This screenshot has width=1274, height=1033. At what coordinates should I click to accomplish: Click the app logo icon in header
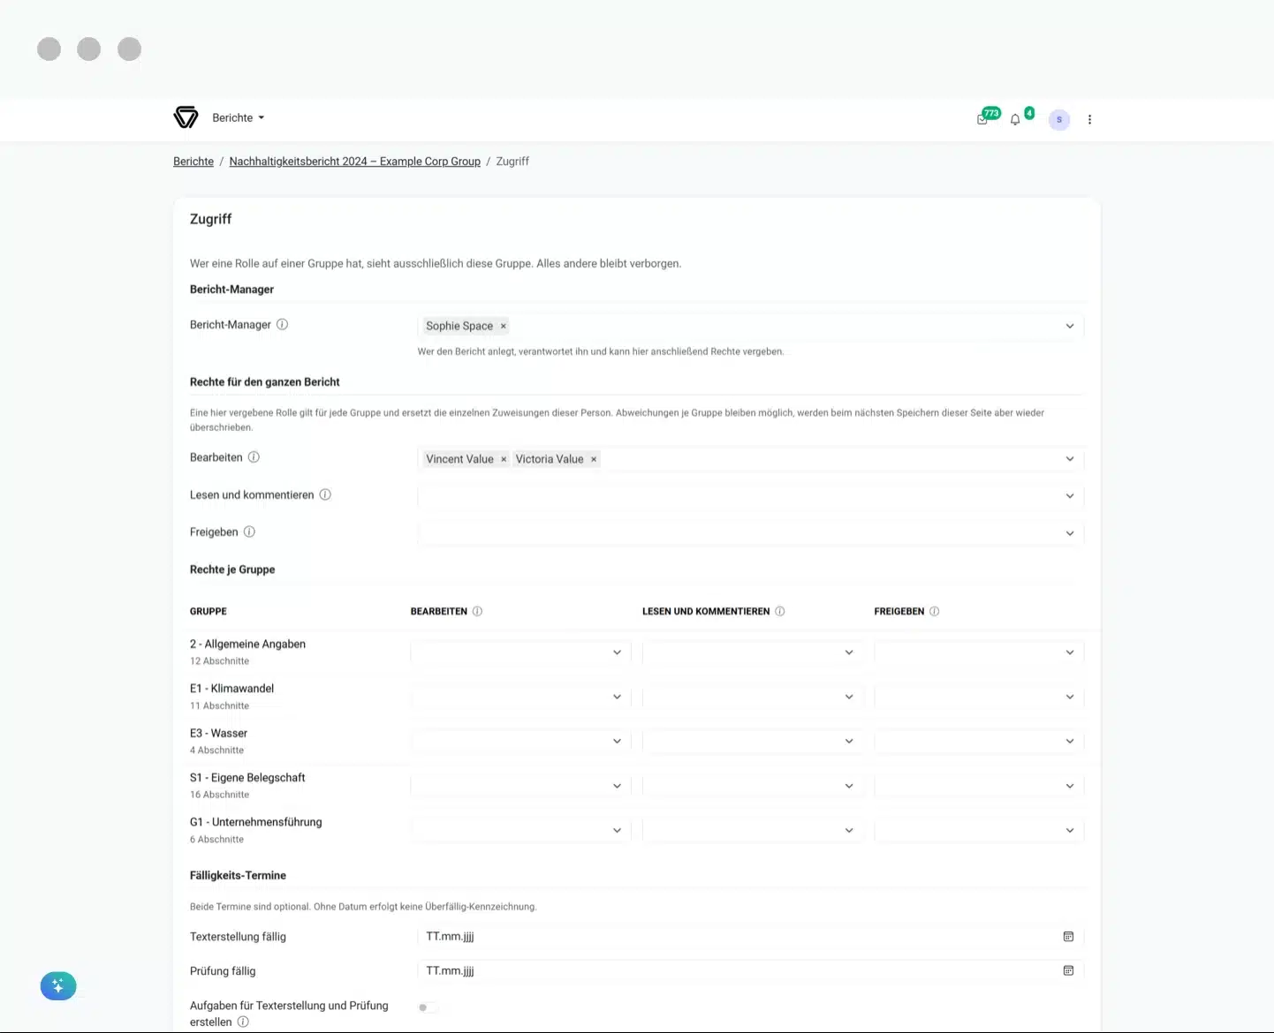tap(186, 117)
